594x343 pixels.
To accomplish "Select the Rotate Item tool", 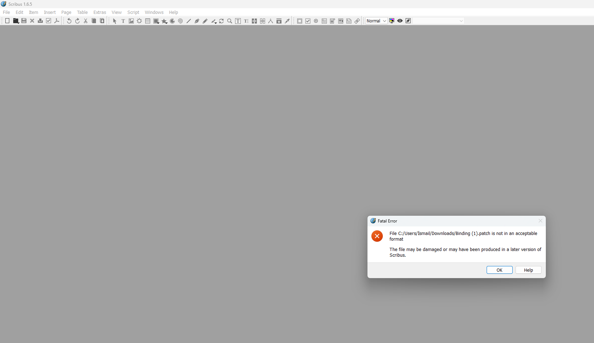I will pos(222,21).
